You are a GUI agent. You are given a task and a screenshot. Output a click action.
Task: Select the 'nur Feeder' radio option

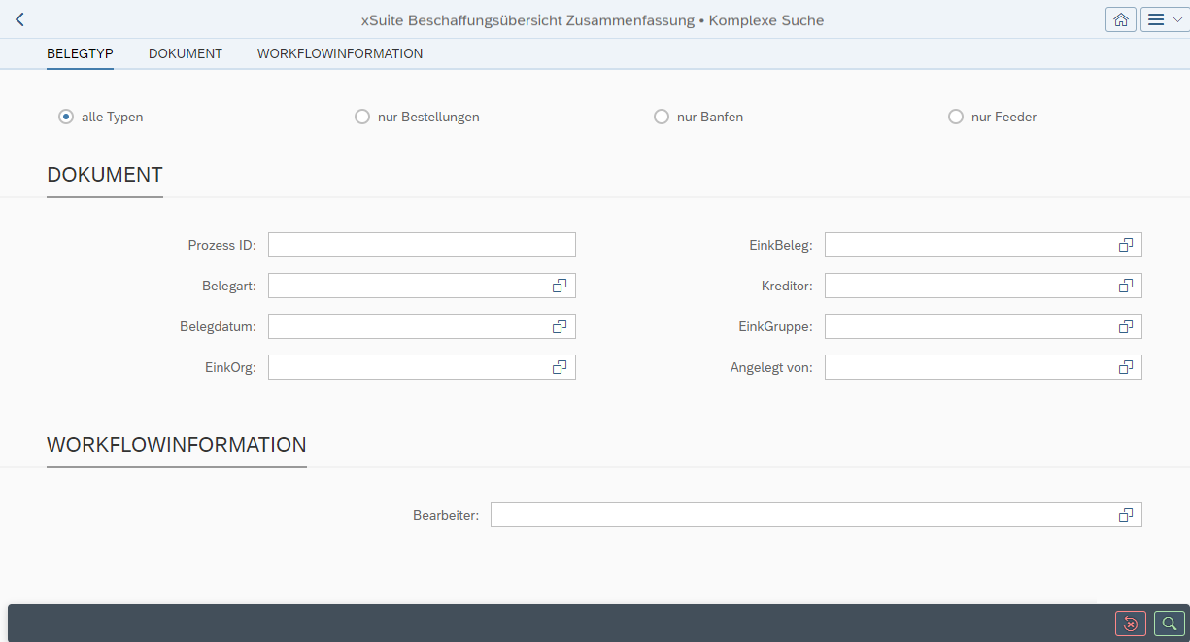[956, 116]
